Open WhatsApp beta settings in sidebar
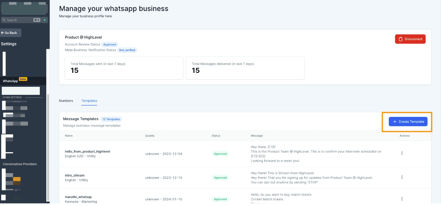This screenshot has height=206, width=441. tap(23, 81)
